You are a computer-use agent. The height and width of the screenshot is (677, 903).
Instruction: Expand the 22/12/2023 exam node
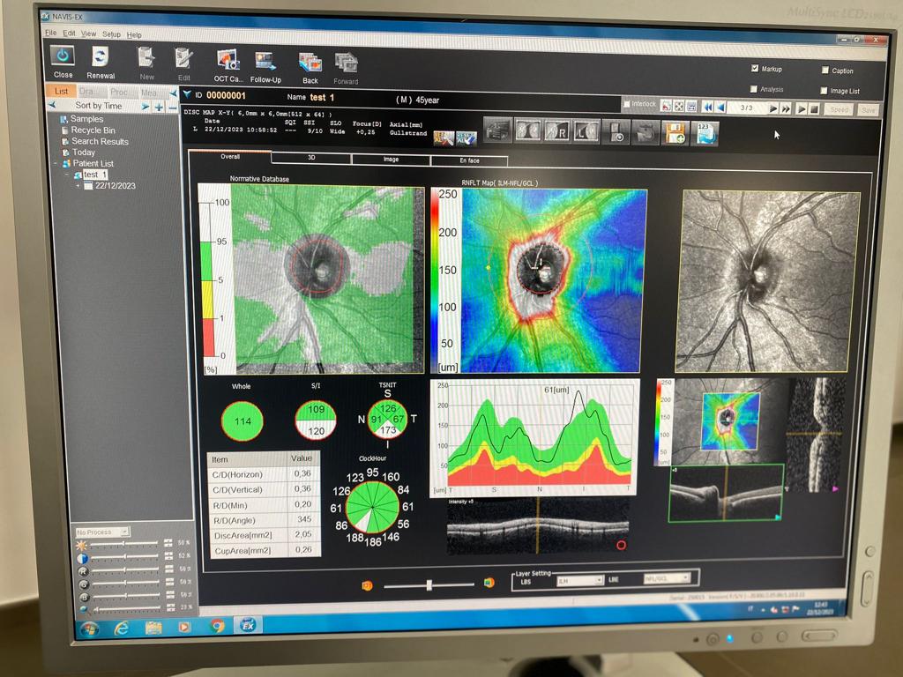coord(78,185)
